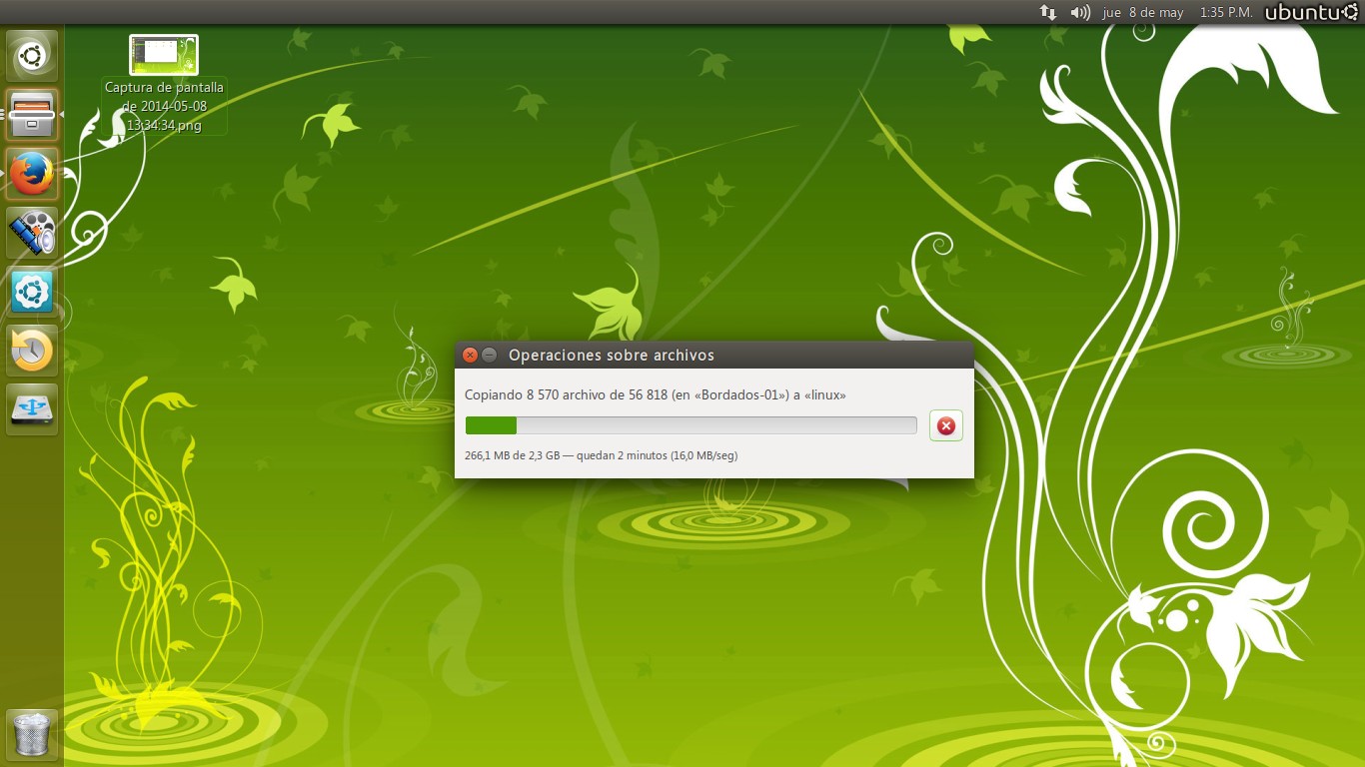The height and width of the screenshot is (767, 1365).
Task: Open the backup clock launcher icon
Action: 32,351
